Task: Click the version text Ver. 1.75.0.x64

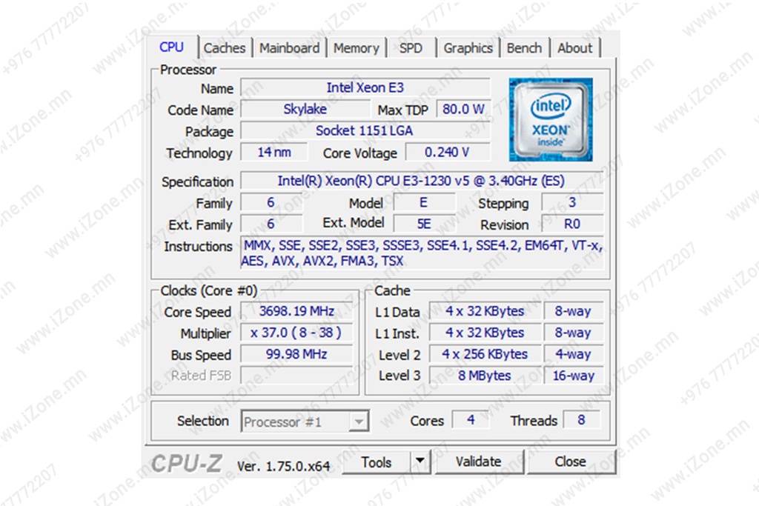Action: click(x=284, y=466)
